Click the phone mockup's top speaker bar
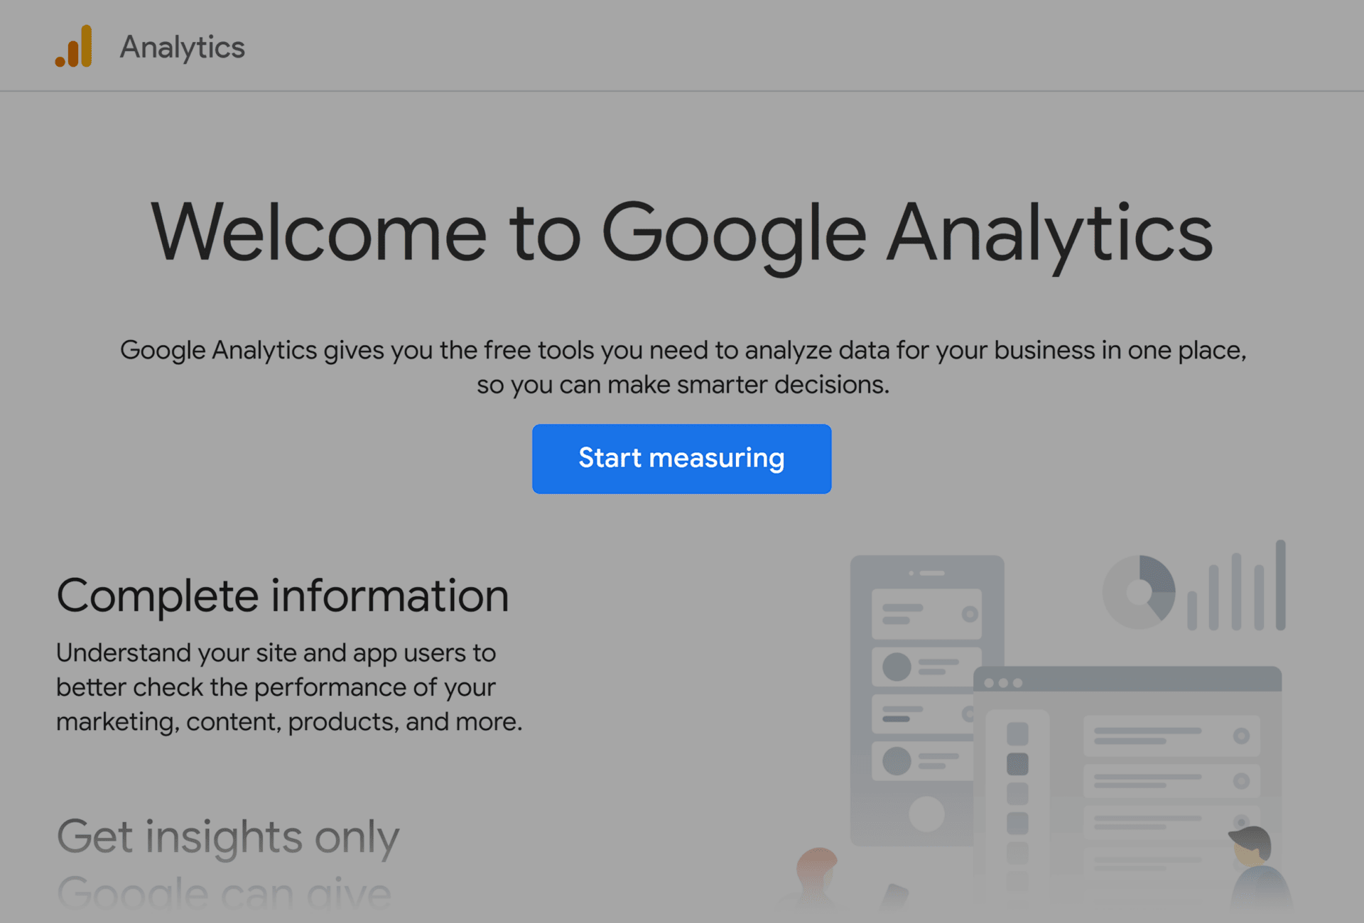 point(927,573)
